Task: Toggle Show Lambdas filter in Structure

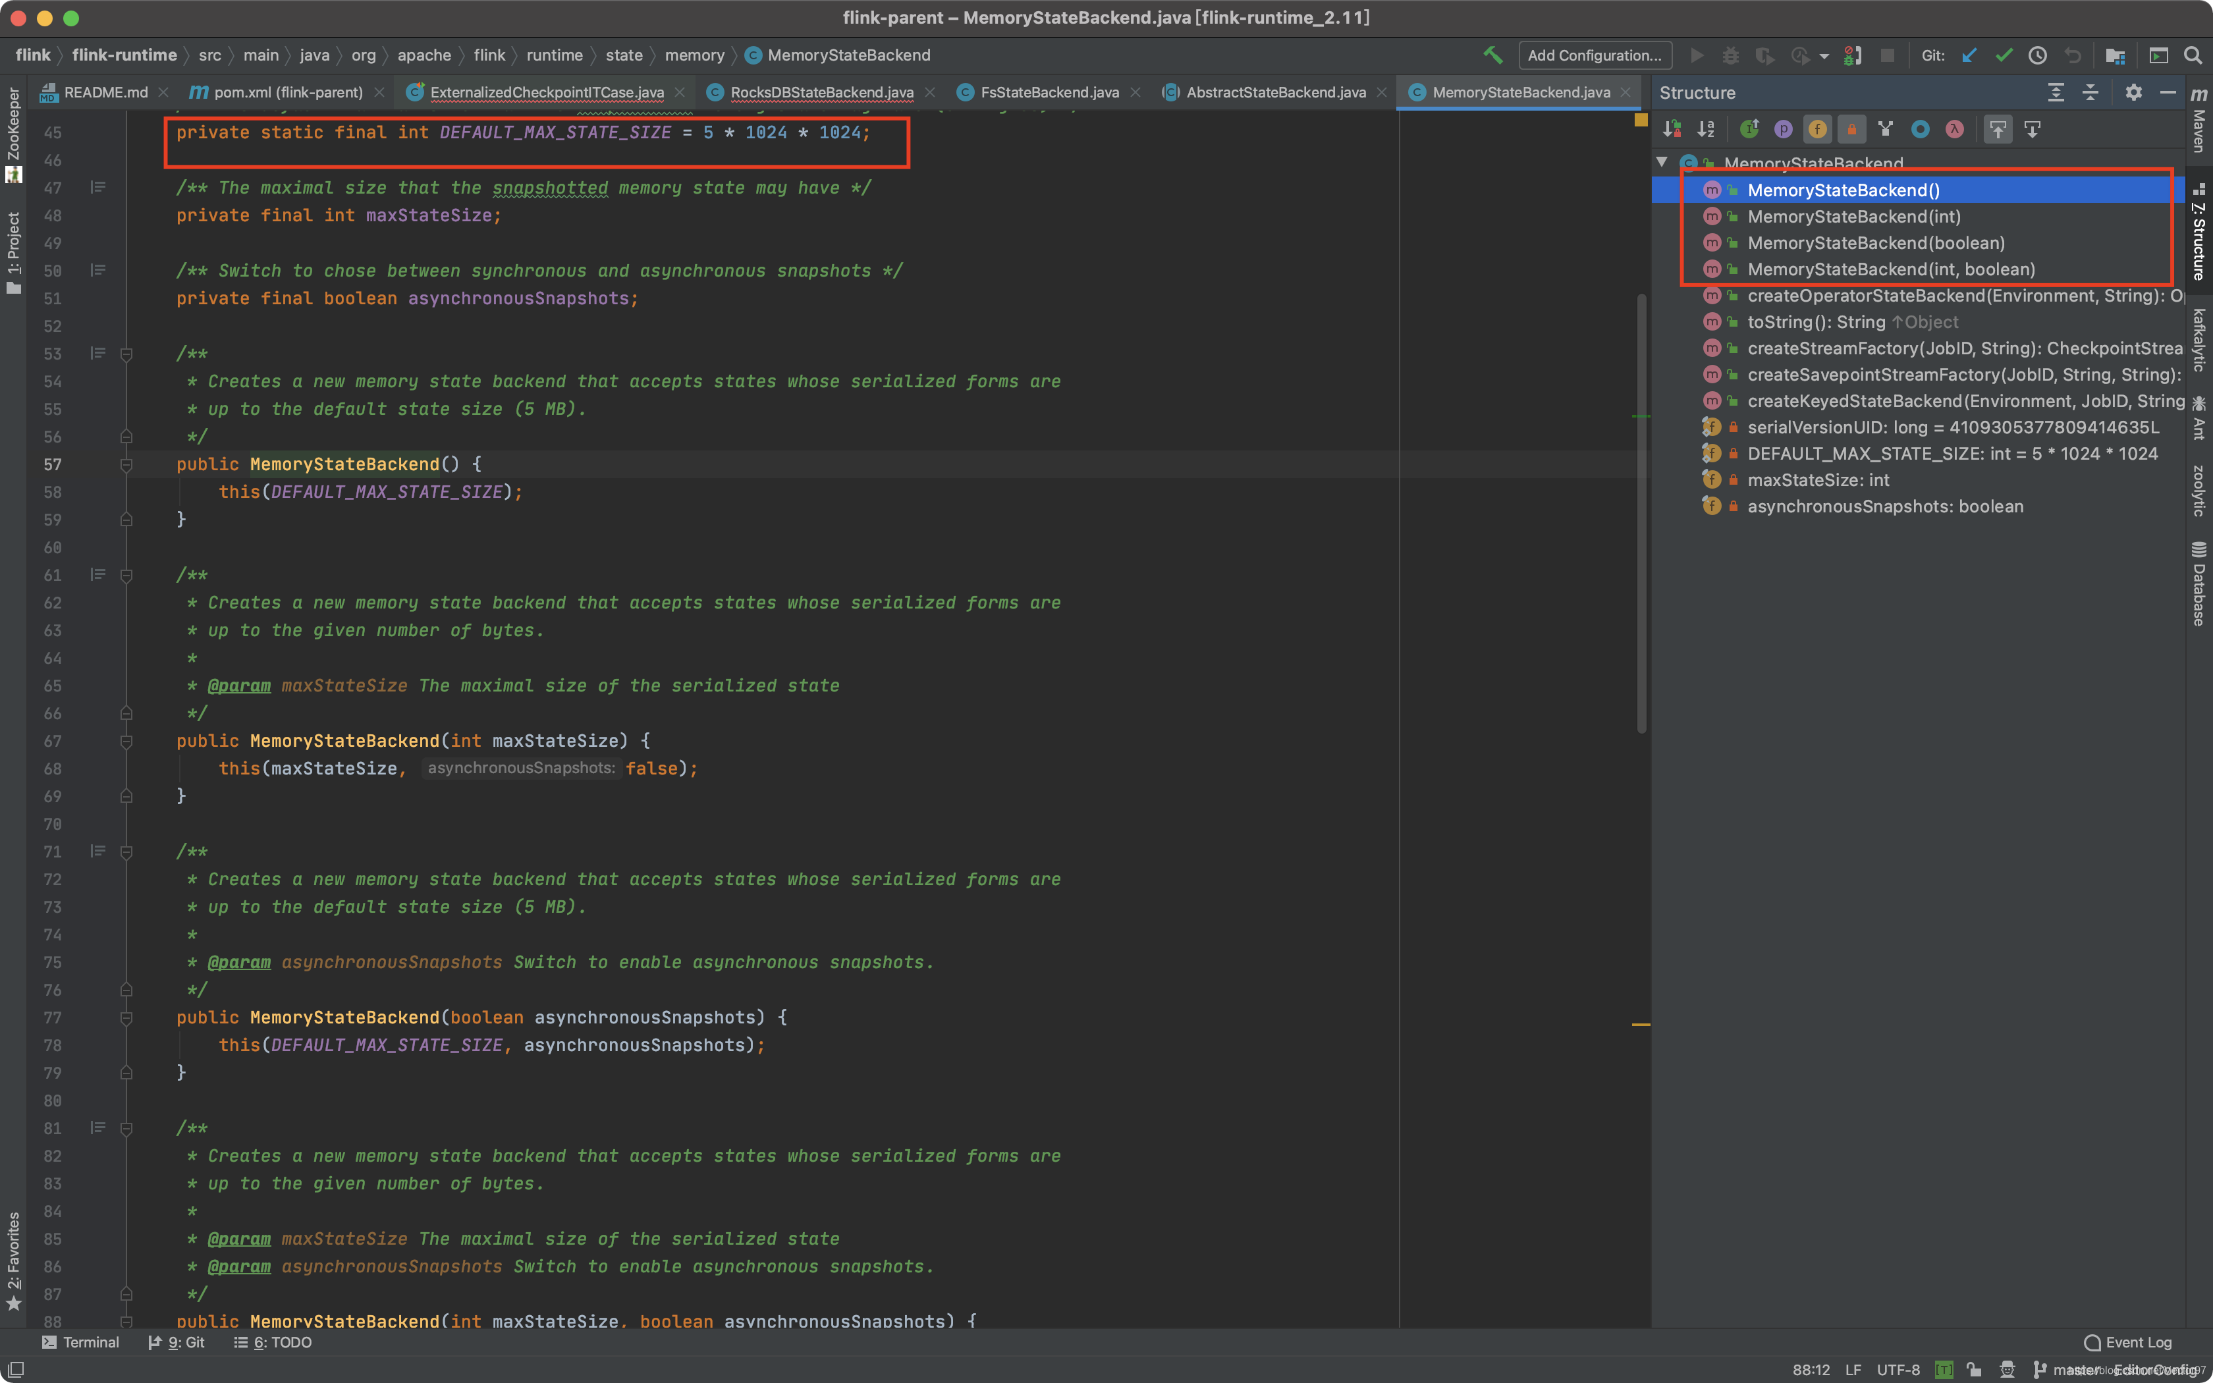Action: 1954,130
